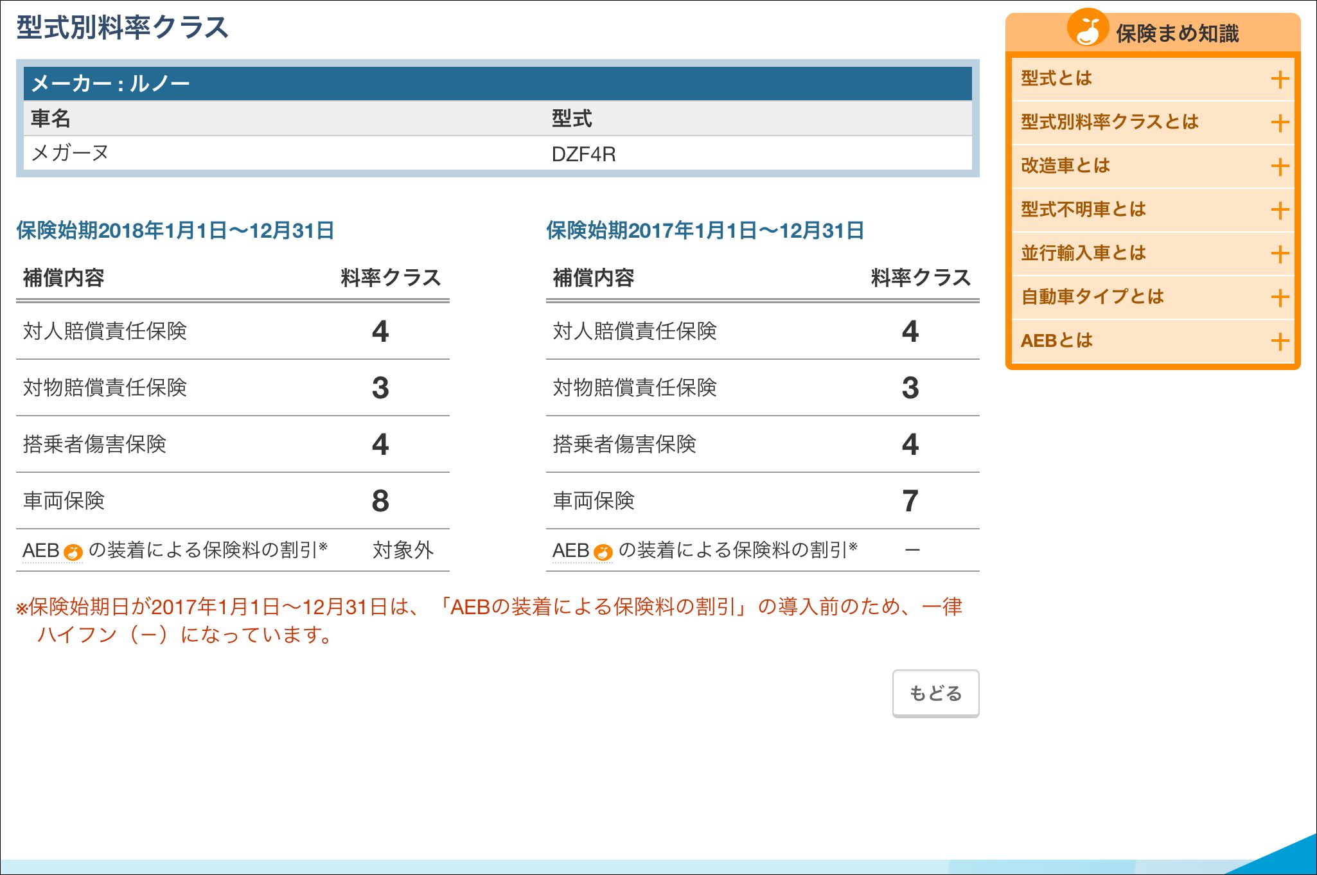Click the plus icon beside 自動車タイプとは
The width and height of the screenshot is (1317, 875).
pyautogui.click(x=1280, y=298)
